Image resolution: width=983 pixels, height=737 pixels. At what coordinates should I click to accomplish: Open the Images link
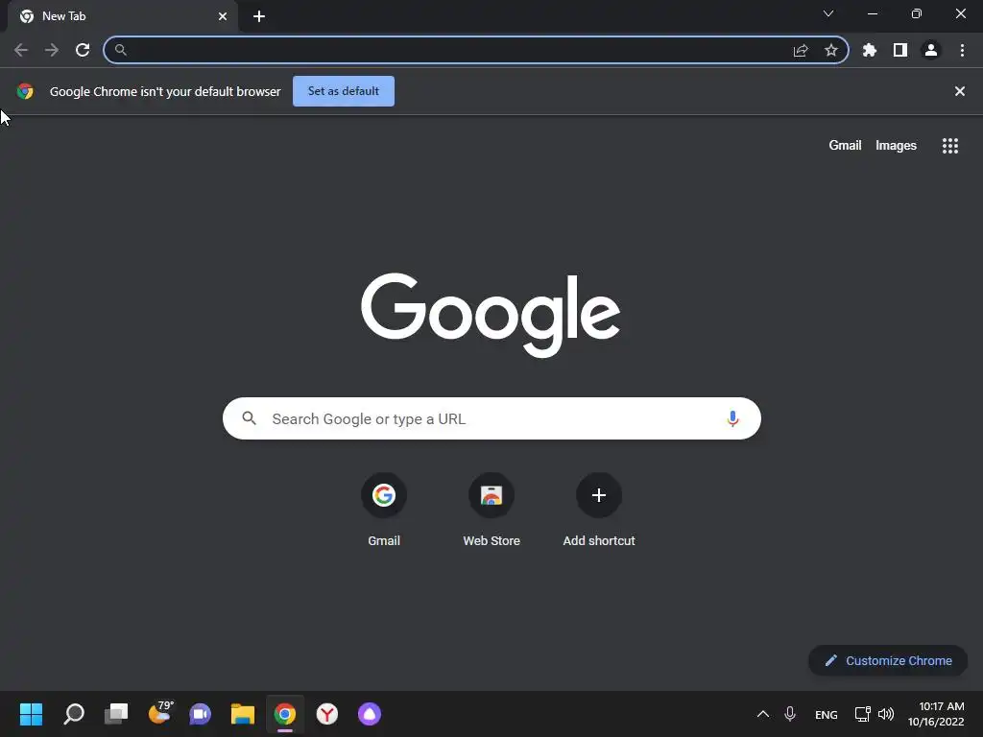896,146
